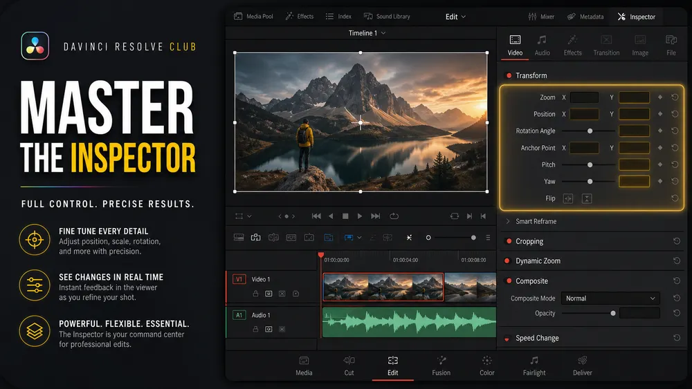Play the timeline in reverse
The width and height of the screenshot is (692, 389).
tap(331, 216)
